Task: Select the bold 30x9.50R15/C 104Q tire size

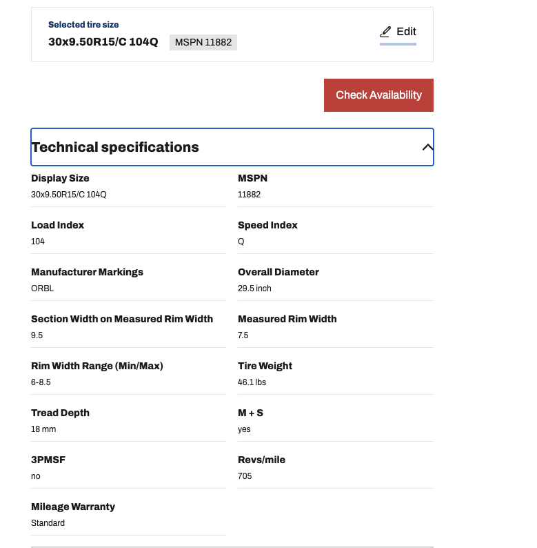Action: (103, 42)
